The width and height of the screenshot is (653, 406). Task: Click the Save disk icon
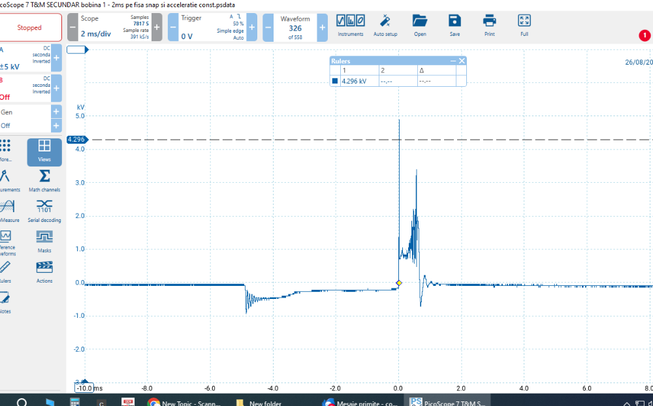pyautogui.click(x=454, y=25)
